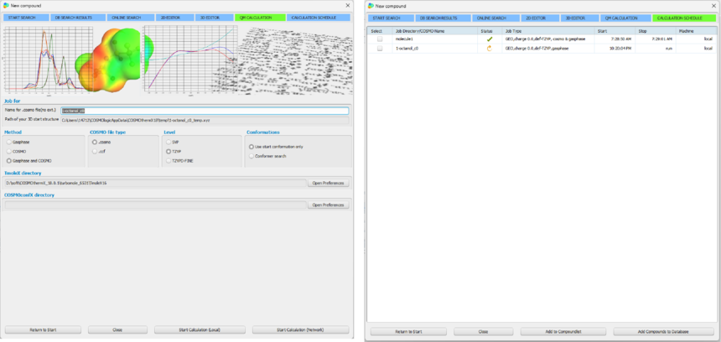Click the app icon in right window title bar

coord(371,5)
